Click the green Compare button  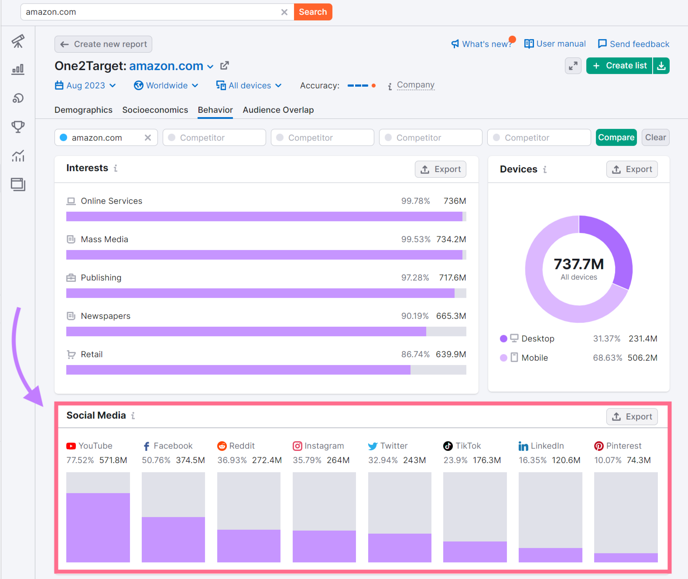(x=616, y=138)
